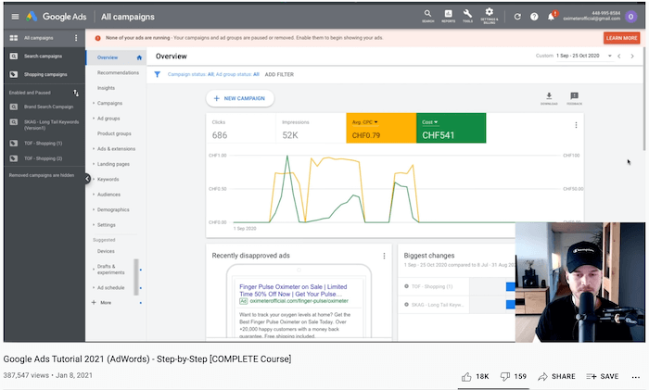Image resolution: width=649 pixels, height=390 pixels.
Task: Open TOF - Shopping (2) campaign
Action: 43,158
